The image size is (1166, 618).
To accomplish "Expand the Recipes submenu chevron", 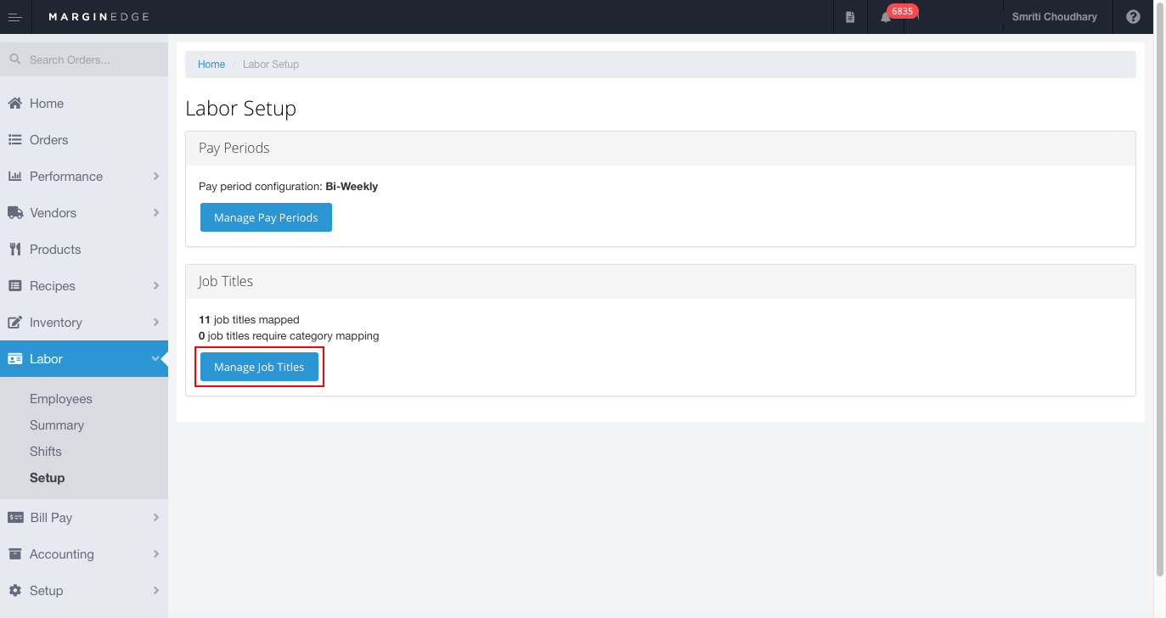I will [x=156, y=285].
